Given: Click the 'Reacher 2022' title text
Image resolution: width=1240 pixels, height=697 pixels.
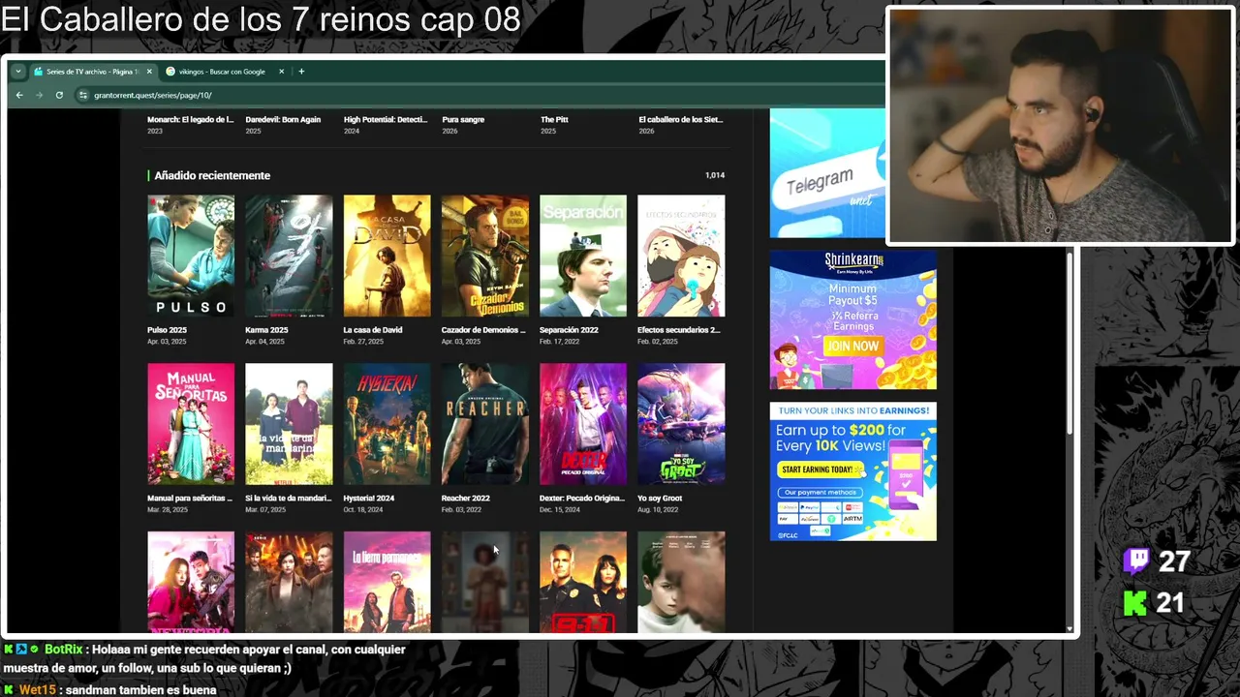Looking at the screenshot, I should point(466,499).
